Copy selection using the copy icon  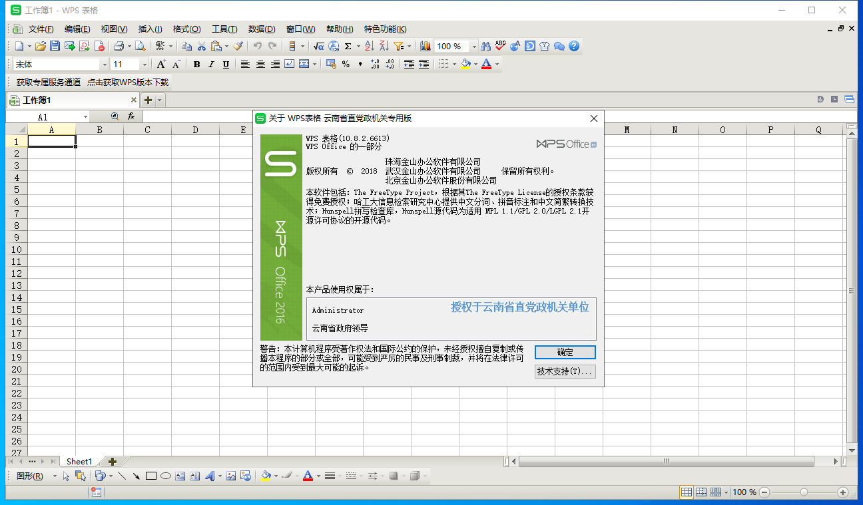(187, 47)
